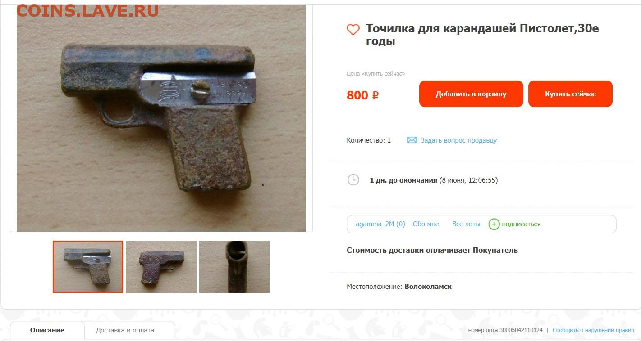Click the clock icon near auction end time
This screenshot has height=341, width=641.
[x=353, y=179]
